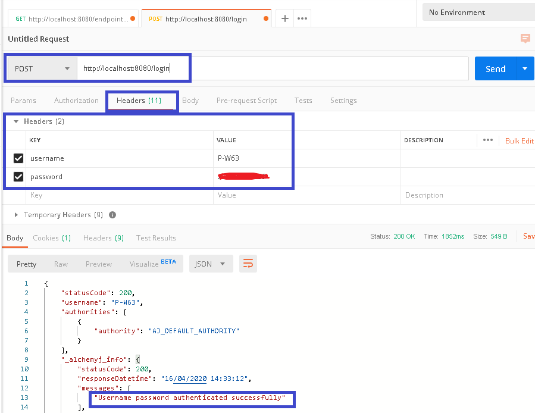Click the Bulk Edit link

click(x=520, y=140)
